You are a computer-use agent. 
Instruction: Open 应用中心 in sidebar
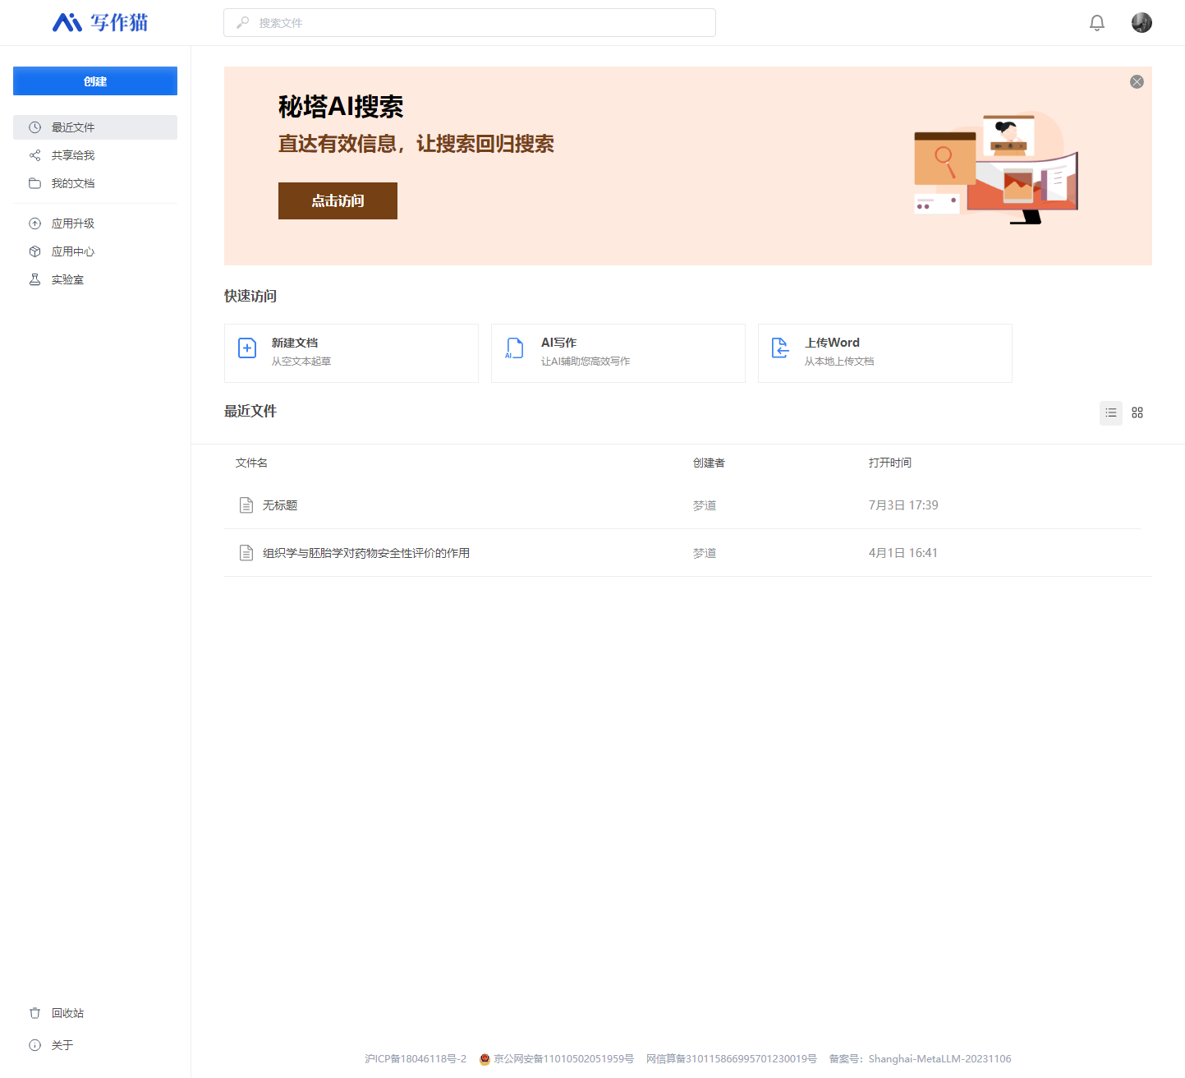click(95, 251)
